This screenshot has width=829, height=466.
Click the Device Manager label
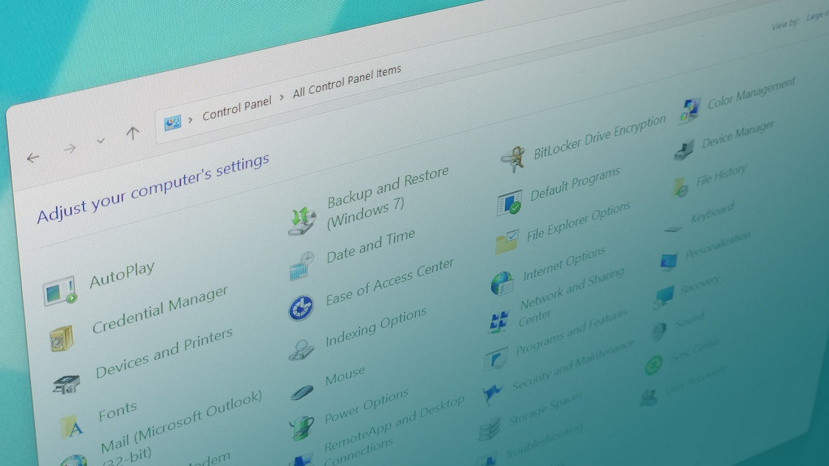tap(738, 135)
